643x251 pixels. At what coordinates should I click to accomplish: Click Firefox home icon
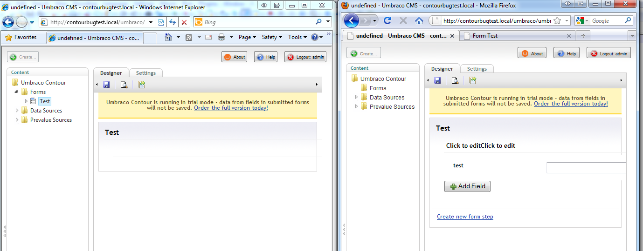pyautogui.click(x=419, y=21)
